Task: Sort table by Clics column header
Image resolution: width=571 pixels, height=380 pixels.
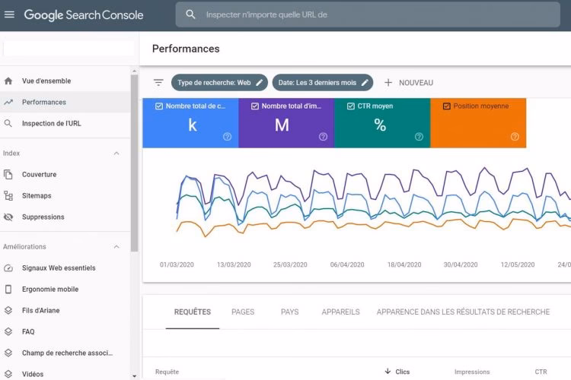Action: coord(403,372)
